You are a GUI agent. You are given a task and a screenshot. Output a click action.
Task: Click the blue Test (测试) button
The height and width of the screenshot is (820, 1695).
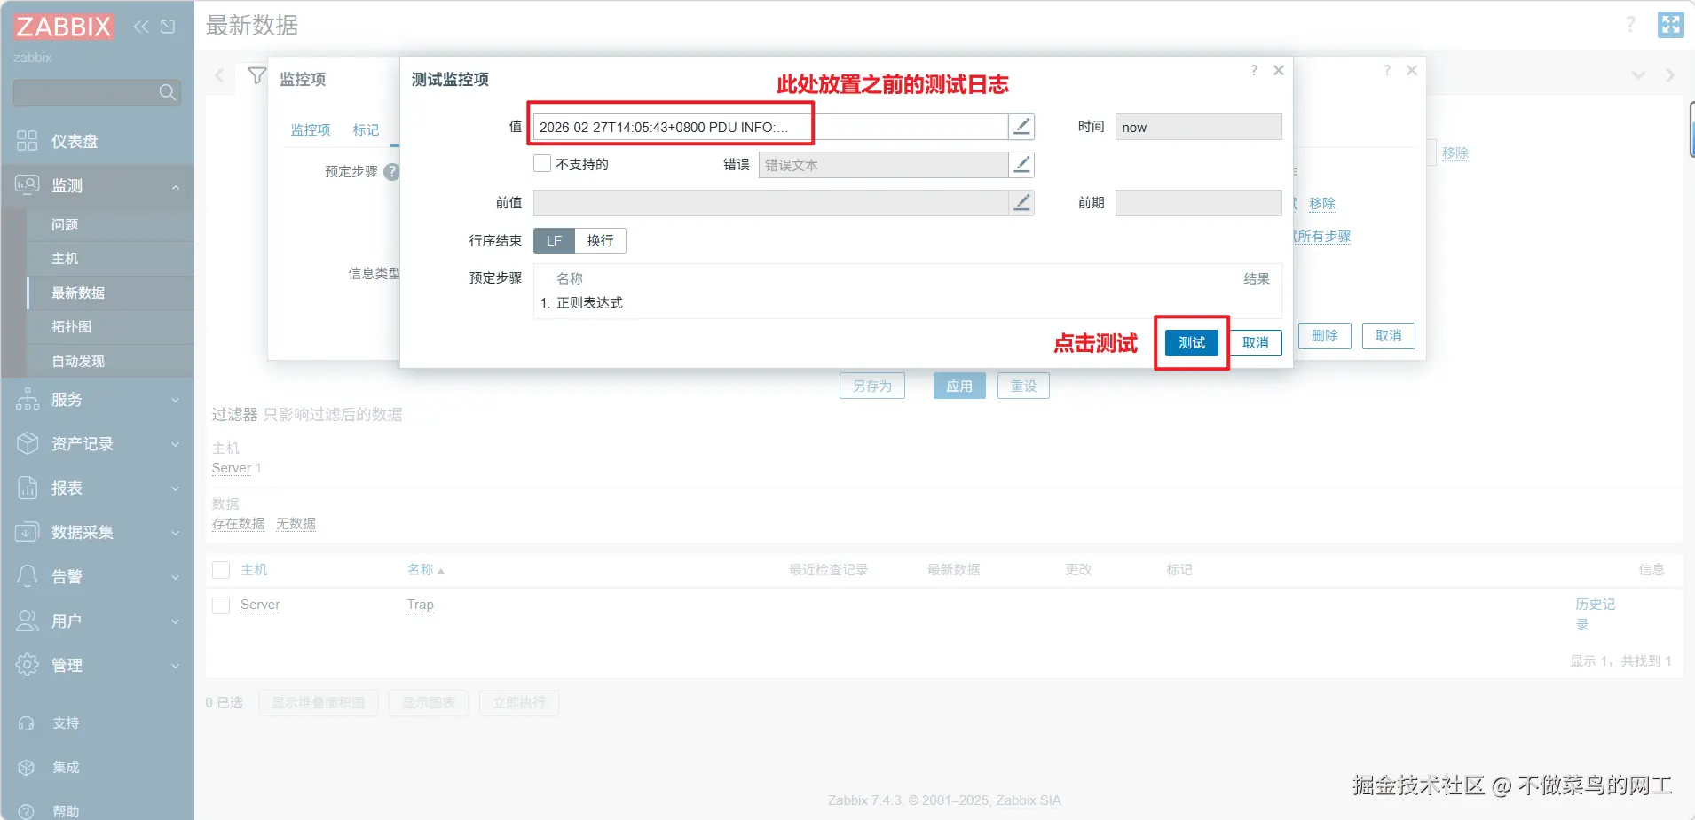(1192, 343)
